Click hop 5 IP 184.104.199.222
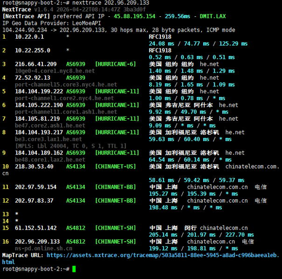This screenshot has height=279, width=282. tap(39, 91)
